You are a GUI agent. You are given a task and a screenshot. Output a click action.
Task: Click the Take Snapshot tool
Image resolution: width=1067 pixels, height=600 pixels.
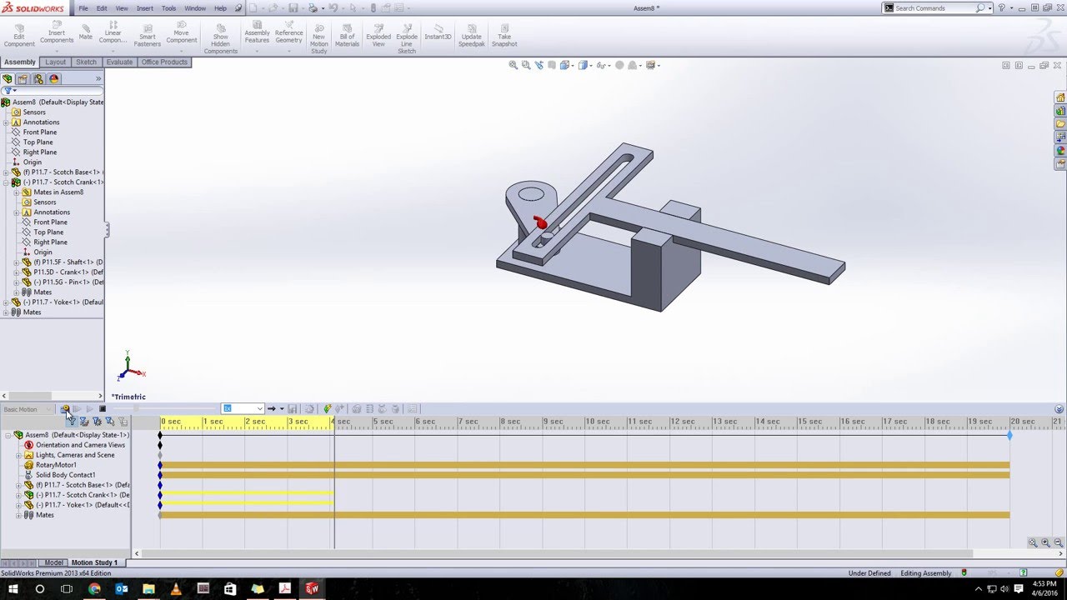[504, 33]
